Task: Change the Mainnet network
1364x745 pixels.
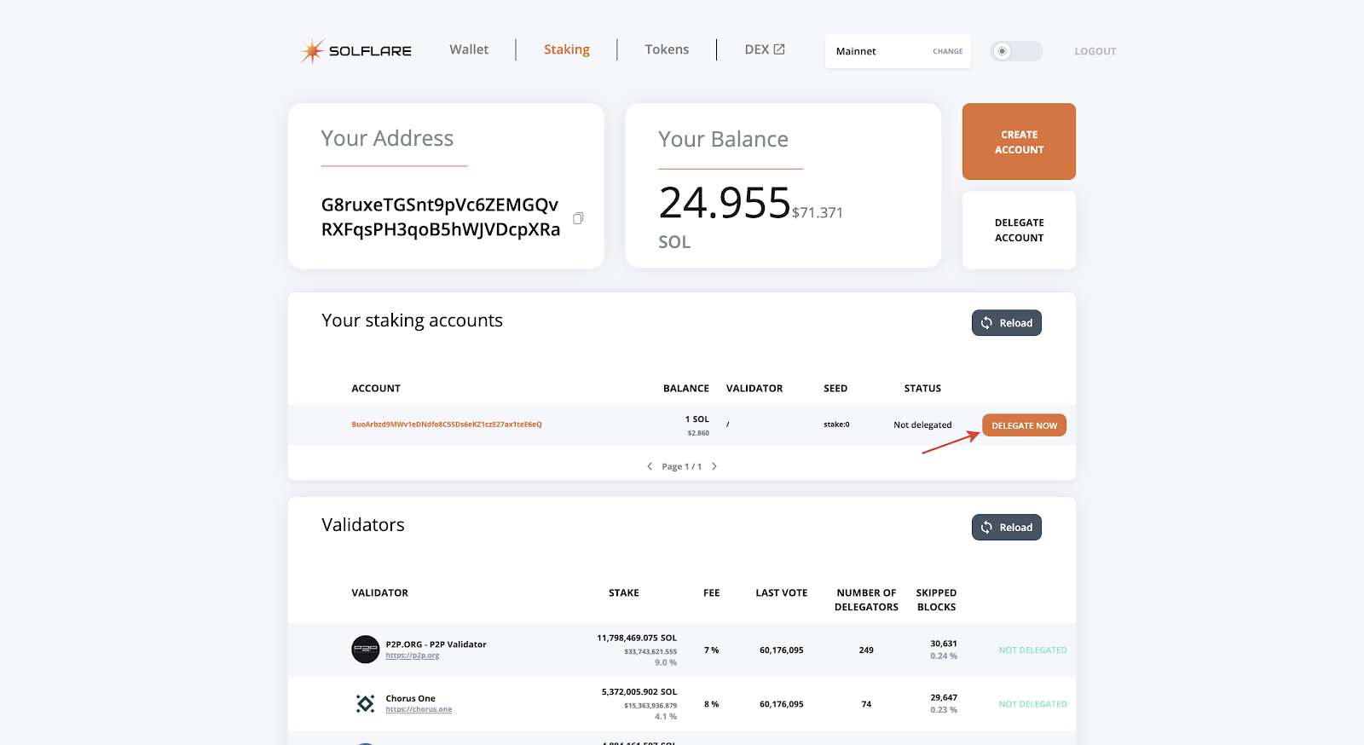Action: [x=948, y=51]
